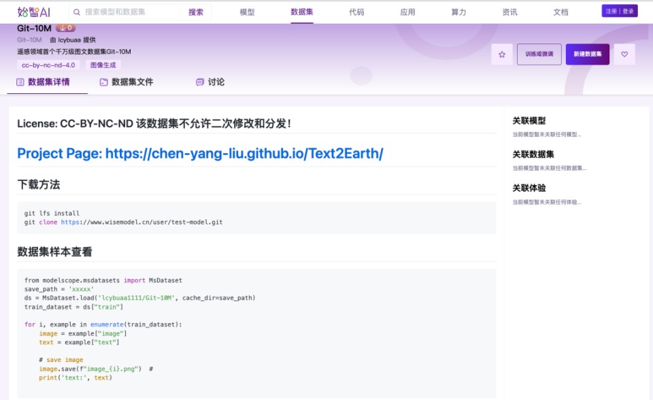The image size is (653, 400).
Task: Switch to the 数据集详情 tab
Action: [44, 82]
